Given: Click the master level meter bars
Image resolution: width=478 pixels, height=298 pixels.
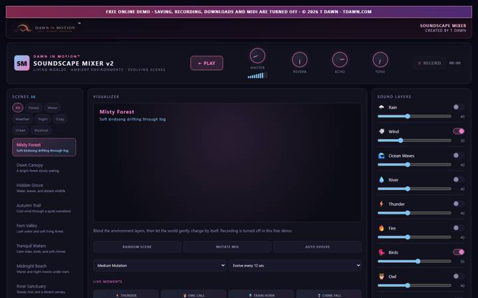Looking at the screenshot, I should 258,75.
